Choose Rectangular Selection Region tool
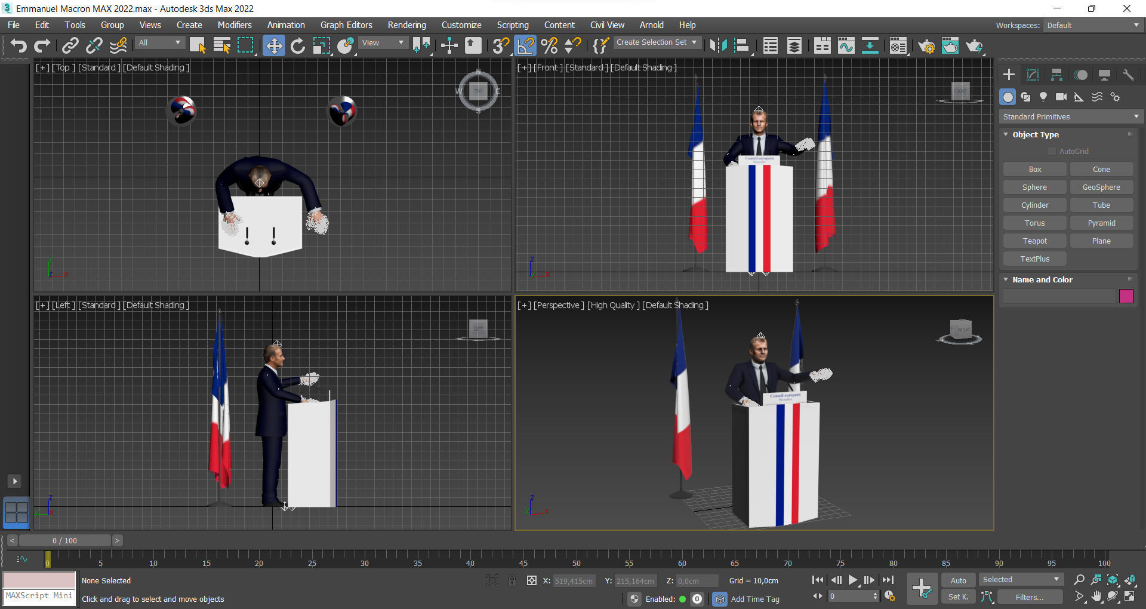The height and width of the screenshot is (609, 1146). click(245, 45)
